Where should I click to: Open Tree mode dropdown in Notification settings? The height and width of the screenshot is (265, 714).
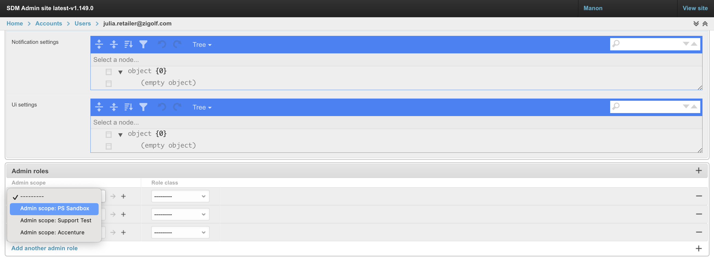(x=202, y=45)
